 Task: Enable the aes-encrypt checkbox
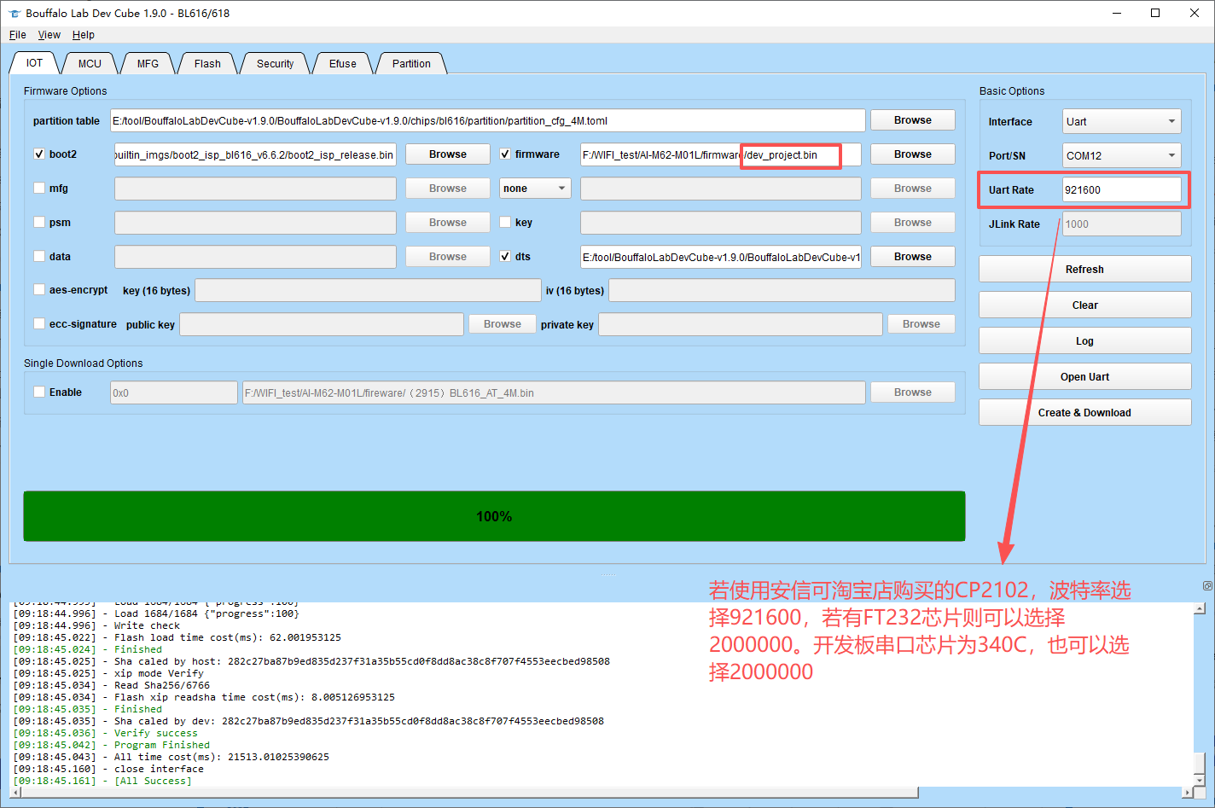click(39, 290)
